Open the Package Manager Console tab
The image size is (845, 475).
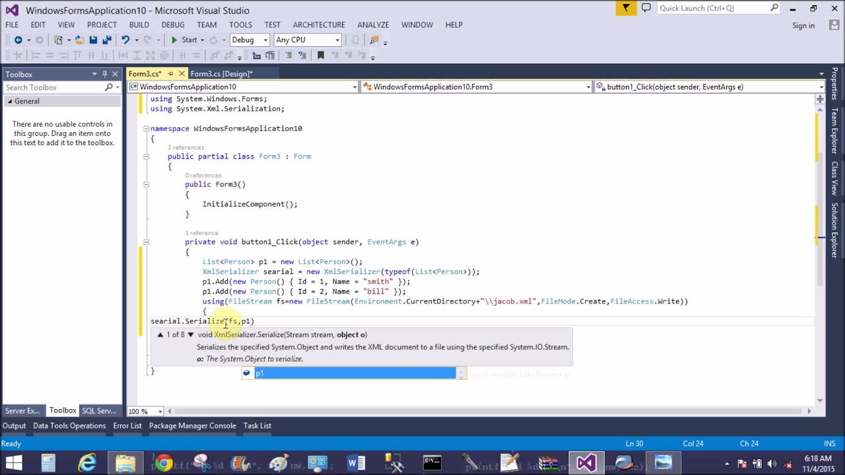pos(192,426)
